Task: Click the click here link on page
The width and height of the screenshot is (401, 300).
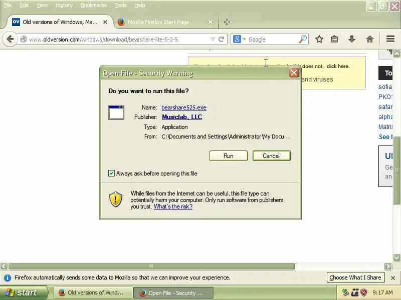Action: click(338, 66)
